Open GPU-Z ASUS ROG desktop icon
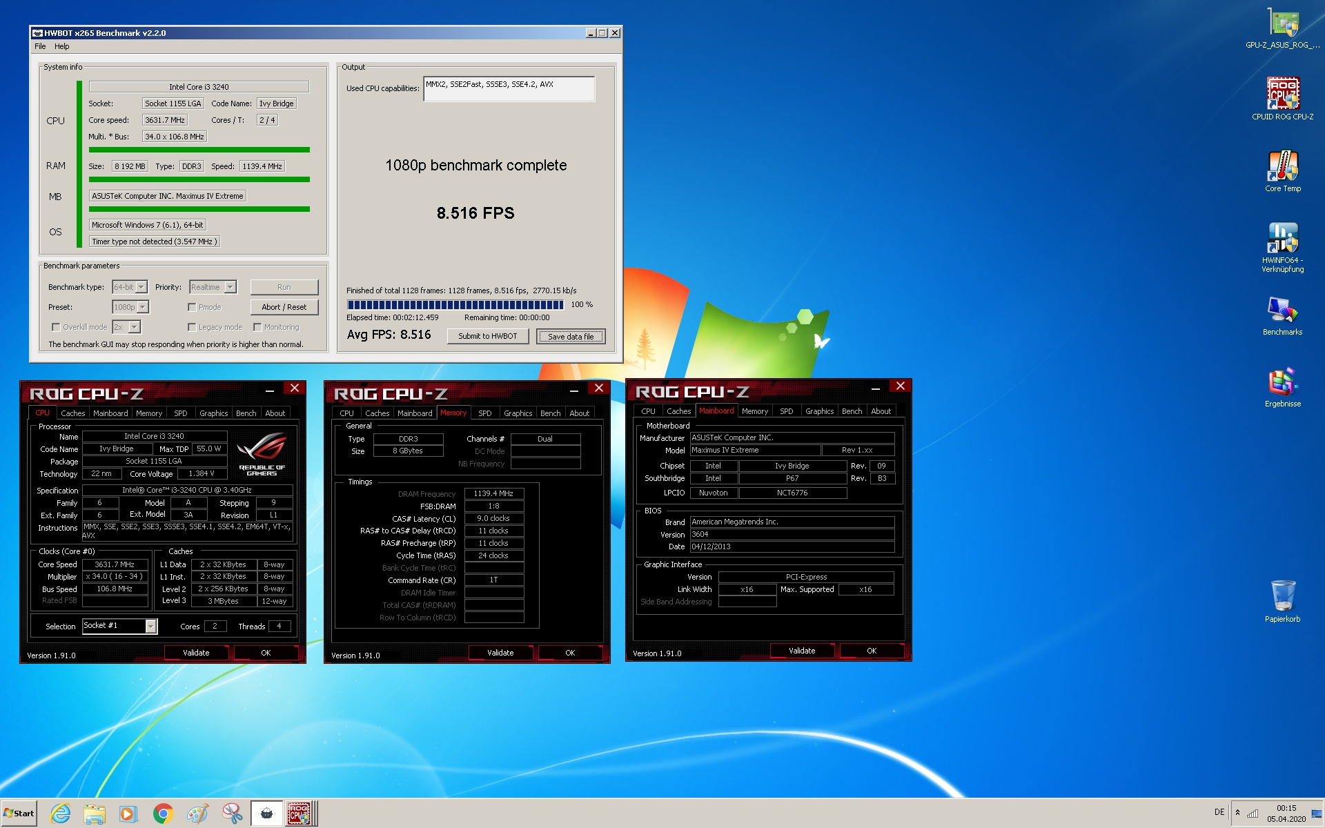This screenshot has width=1325, height=828. click(x=1283, y=28)
